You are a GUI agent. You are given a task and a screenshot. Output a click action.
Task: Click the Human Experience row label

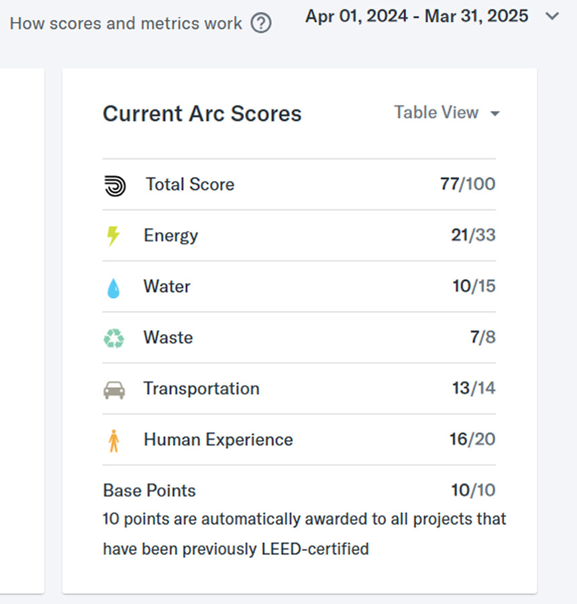point(218,440)
